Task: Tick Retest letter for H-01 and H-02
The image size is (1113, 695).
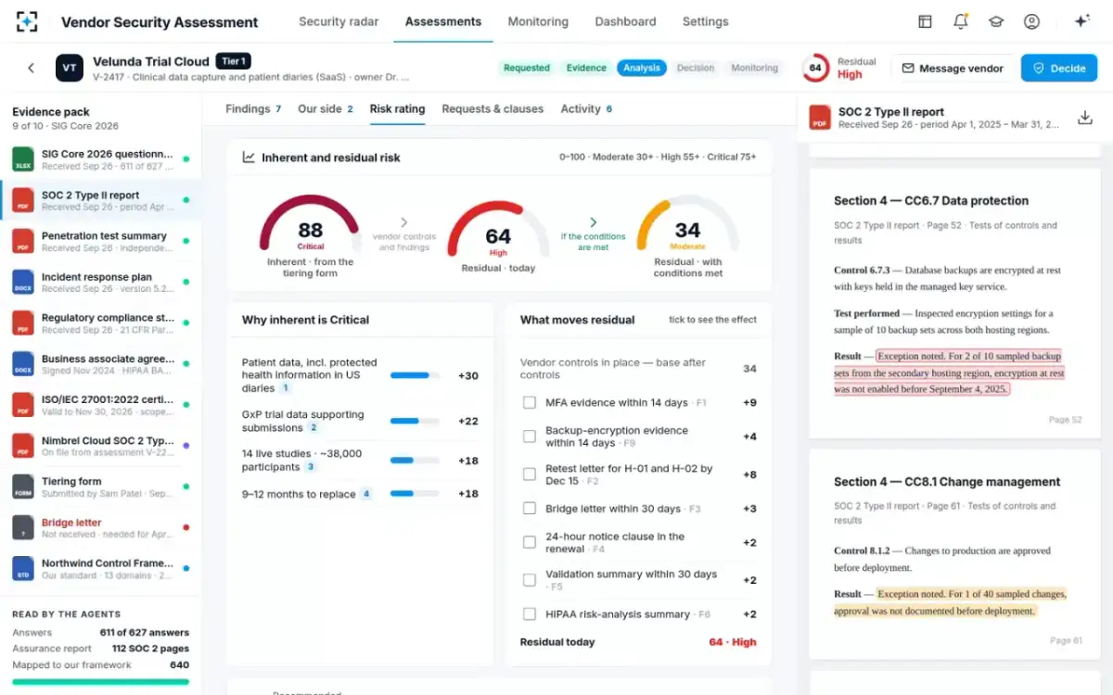Action: click(530, 474)
